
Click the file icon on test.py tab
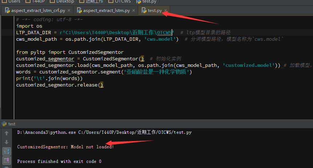(x=144, y=11)
